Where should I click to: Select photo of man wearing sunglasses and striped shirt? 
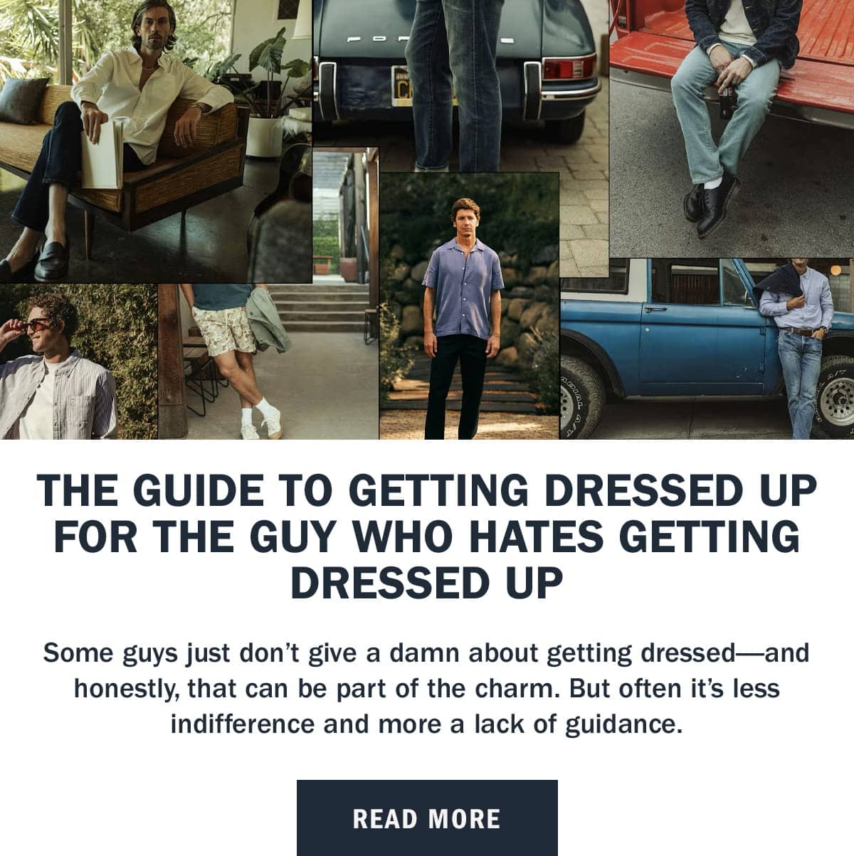pyautogui.click(x=78, y=361)
